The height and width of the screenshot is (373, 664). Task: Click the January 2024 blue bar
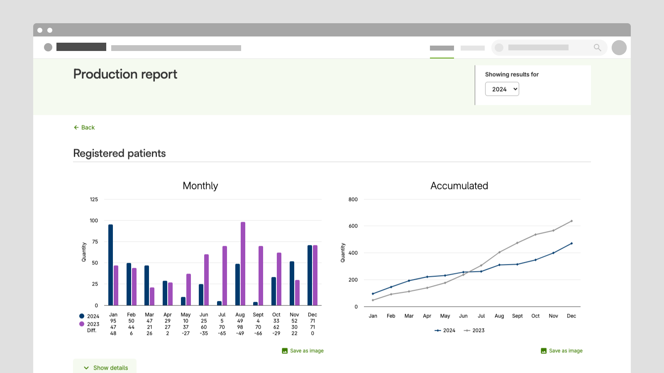(x=110, y=265)
